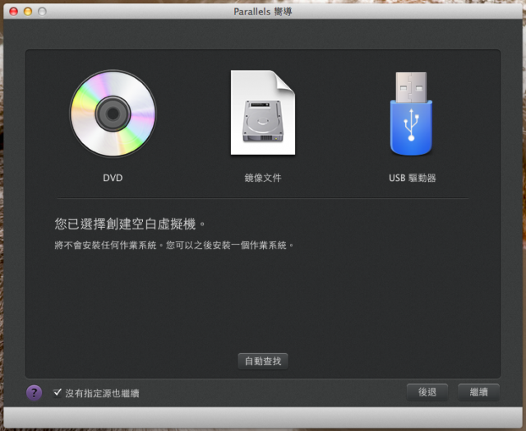Choose the disk image file icon
This screenshot has width=526, height=431.
click(x=263, y=113)
